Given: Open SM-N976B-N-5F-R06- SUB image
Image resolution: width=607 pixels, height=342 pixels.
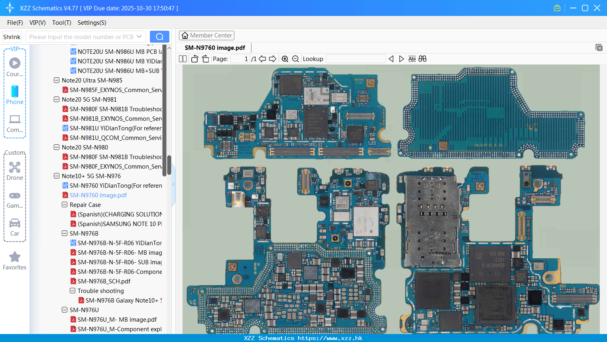Looking at the screenshot, I should coord(116,262).
